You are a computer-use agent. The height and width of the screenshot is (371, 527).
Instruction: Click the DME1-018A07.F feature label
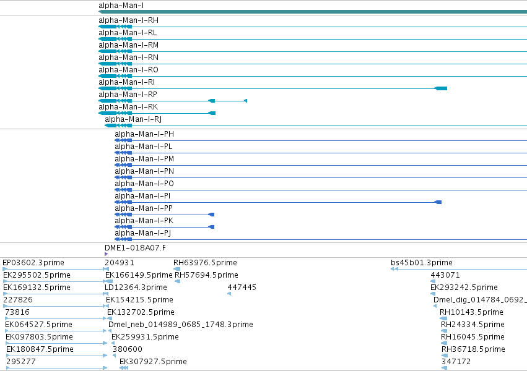[135, 248]
